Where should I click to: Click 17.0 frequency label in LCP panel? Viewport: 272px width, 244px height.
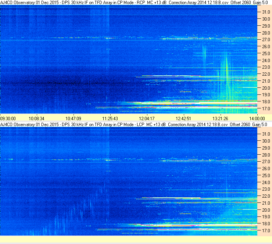coord(266,231)
